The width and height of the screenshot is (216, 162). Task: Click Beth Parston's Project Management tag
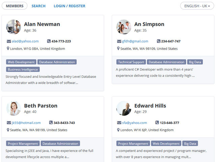coord(23,143)
